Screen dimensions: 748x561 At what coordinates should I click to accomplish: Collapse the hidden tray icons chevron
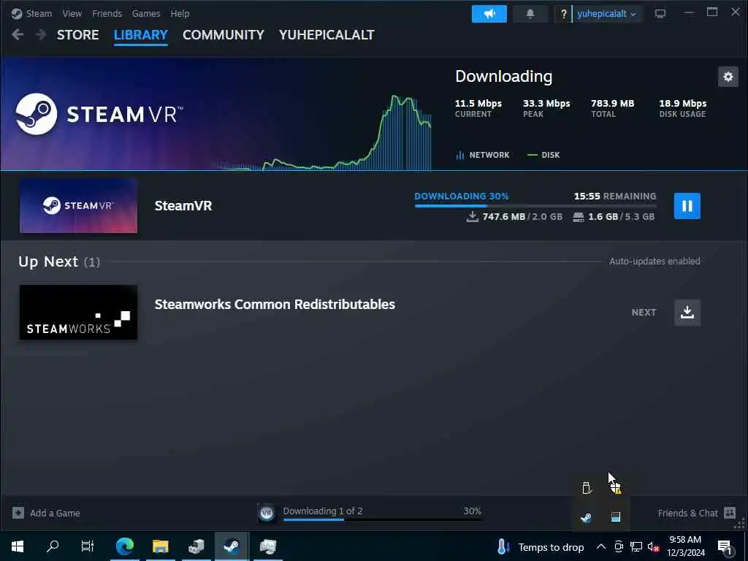pos(601,546)
